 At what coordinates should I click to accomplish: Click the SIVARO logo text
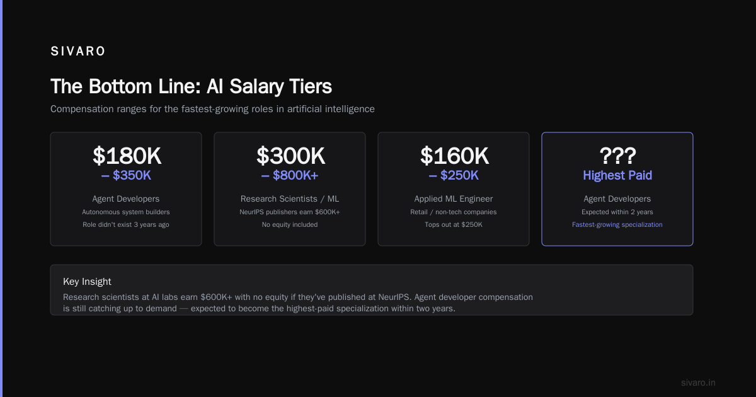(x=77, y=52)
